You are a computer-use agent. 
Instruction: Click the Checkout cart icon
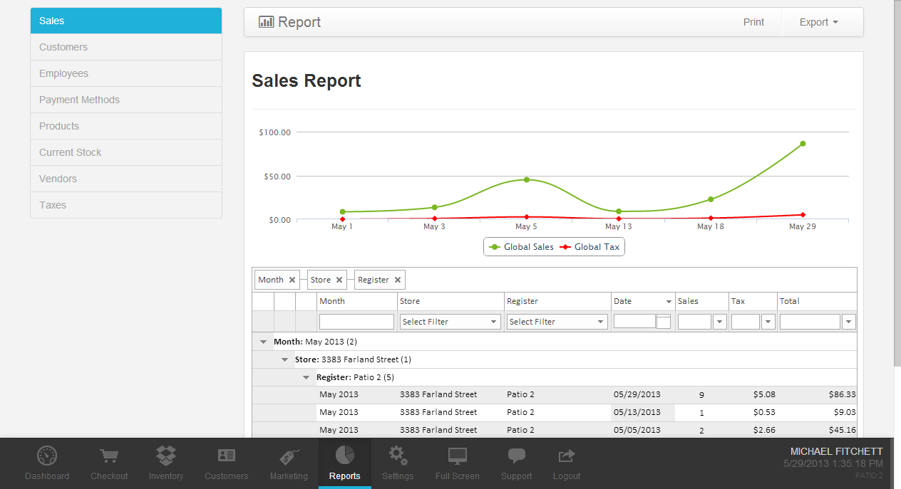pyautogui.click(x=109, y=456)
